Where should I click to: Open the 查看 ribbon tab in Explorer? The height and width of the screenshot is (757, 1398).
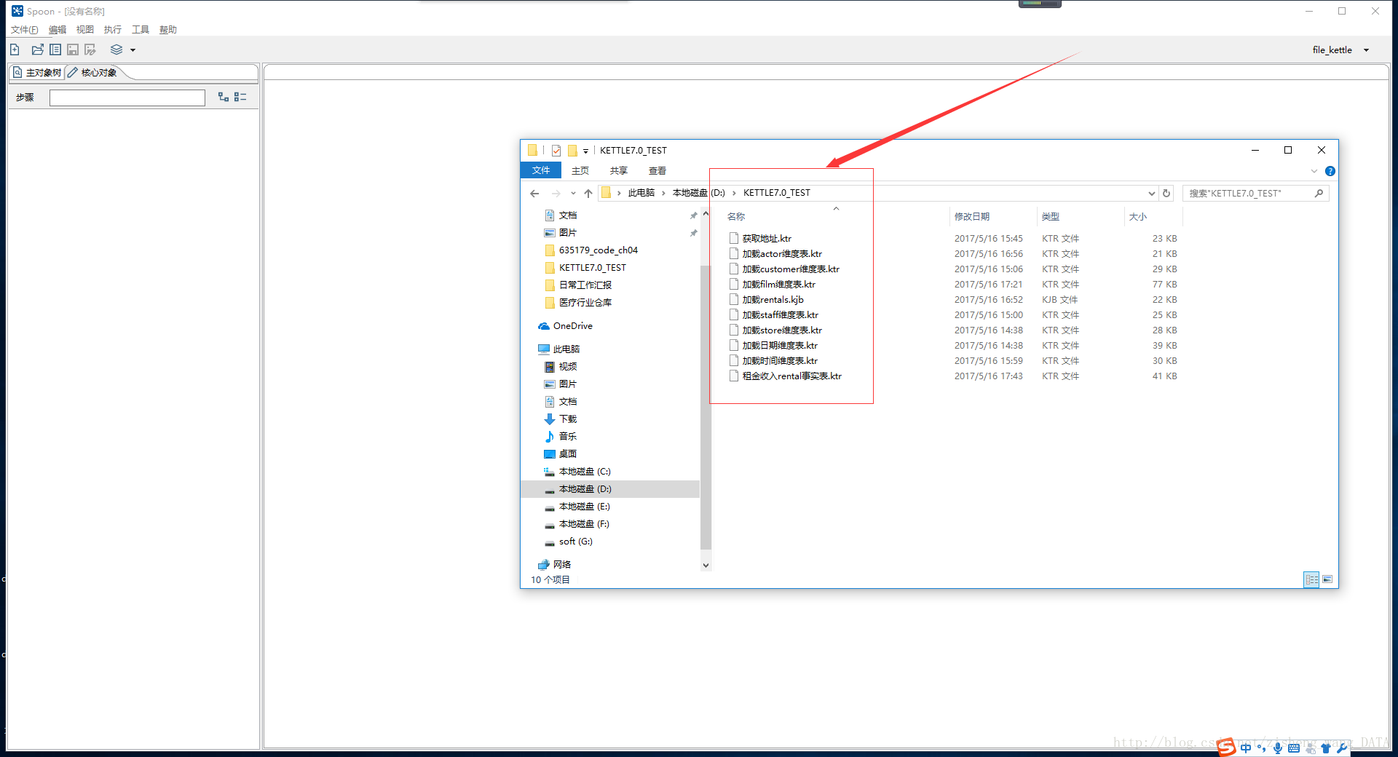tap(657, 171)
